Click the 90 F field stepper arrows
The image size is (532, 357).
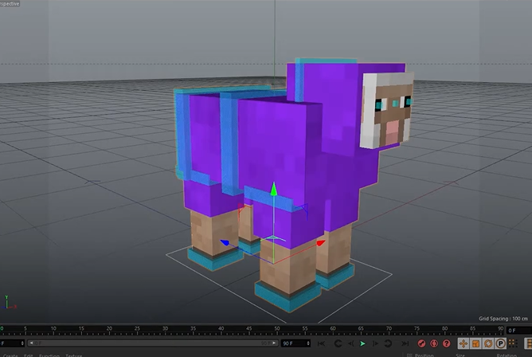click(x=308, y=343)
